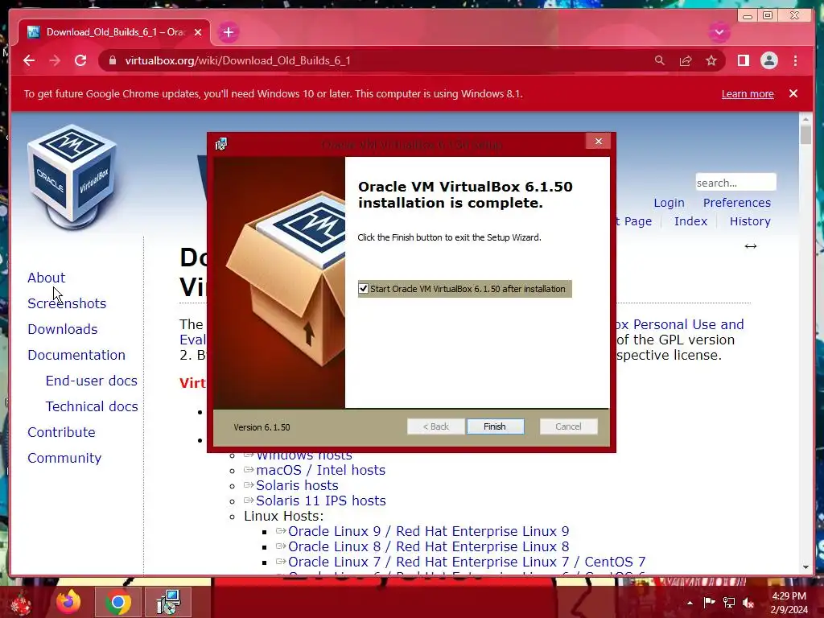
Task: Open About in sidebar
Action: coord(46,278)
